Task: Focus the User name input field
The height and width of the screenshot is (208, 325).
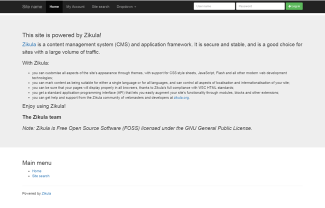Action: [214, 6]
